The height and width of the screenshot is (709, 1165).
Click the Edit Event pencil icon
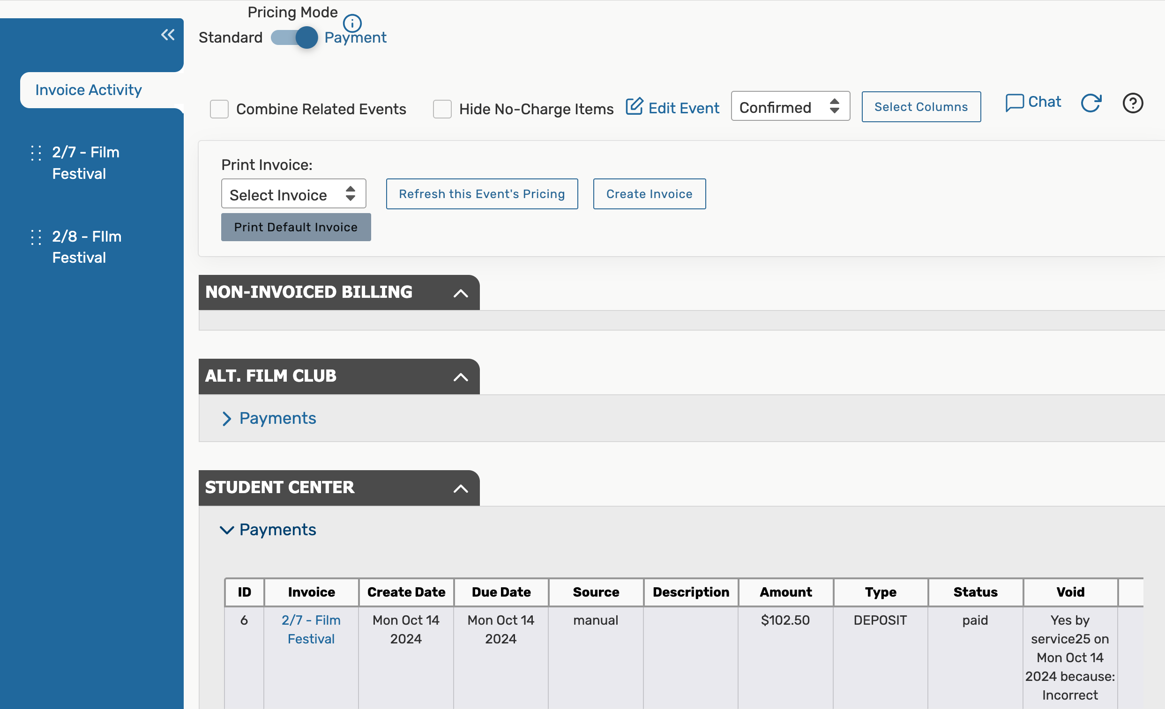[x=634, y=107]
